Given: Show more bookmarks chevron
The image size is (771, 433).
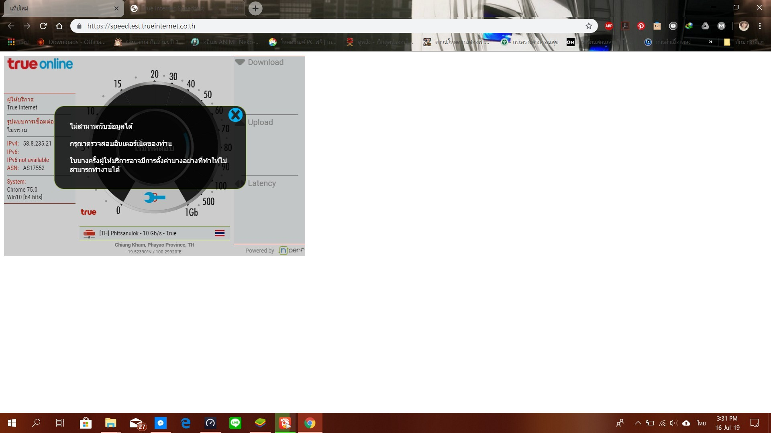Looking at the screenshot, I should pos(711,42).
